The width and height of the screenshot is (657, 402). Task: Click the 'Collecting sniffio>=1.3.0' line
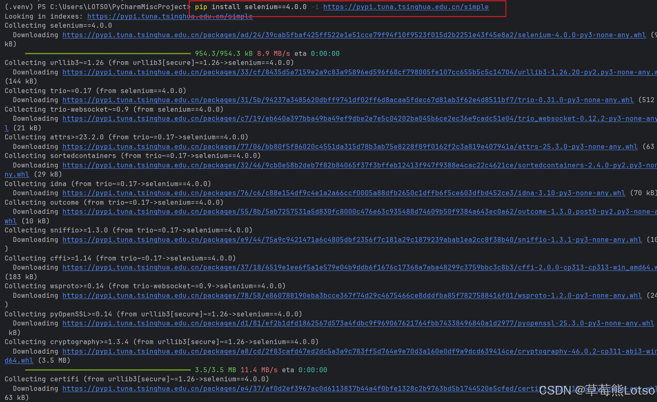[128, 230]
